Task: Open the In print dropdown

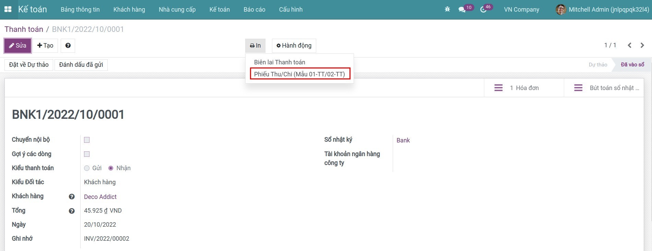Action: point(255,46)
